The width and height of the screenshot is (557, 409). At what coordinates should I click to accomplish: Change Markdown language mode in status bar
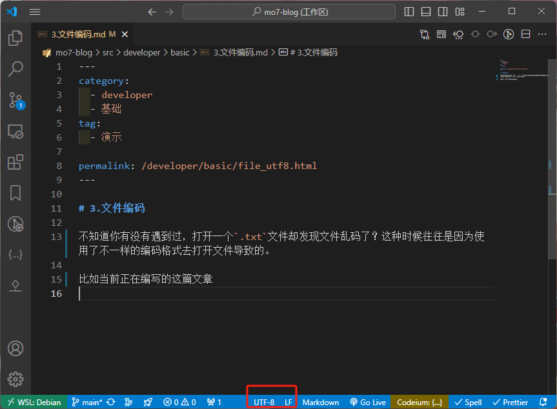pos(321,402)
